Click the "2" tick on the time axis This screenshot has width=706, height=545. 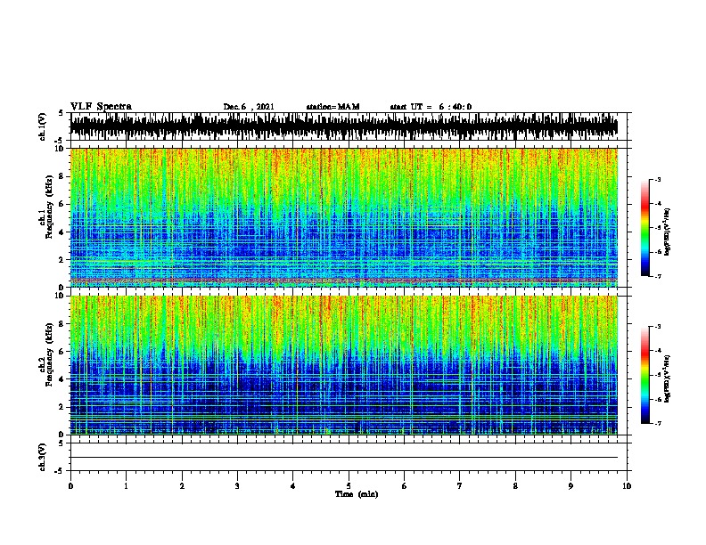pos(182,486)
